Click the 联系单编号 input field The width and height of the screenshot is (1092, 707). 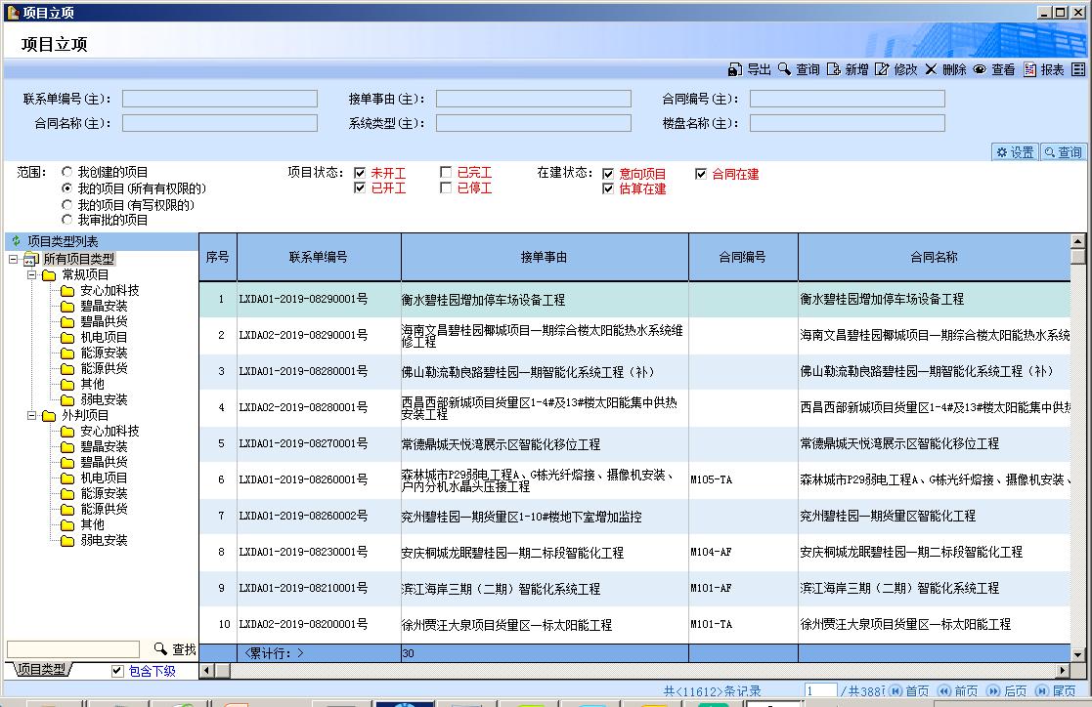coord(219,99)
